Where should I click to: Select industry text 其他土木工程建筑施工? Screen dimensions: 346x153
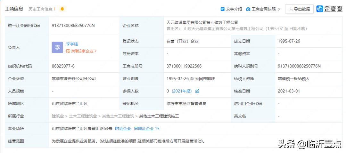[159, 116]
